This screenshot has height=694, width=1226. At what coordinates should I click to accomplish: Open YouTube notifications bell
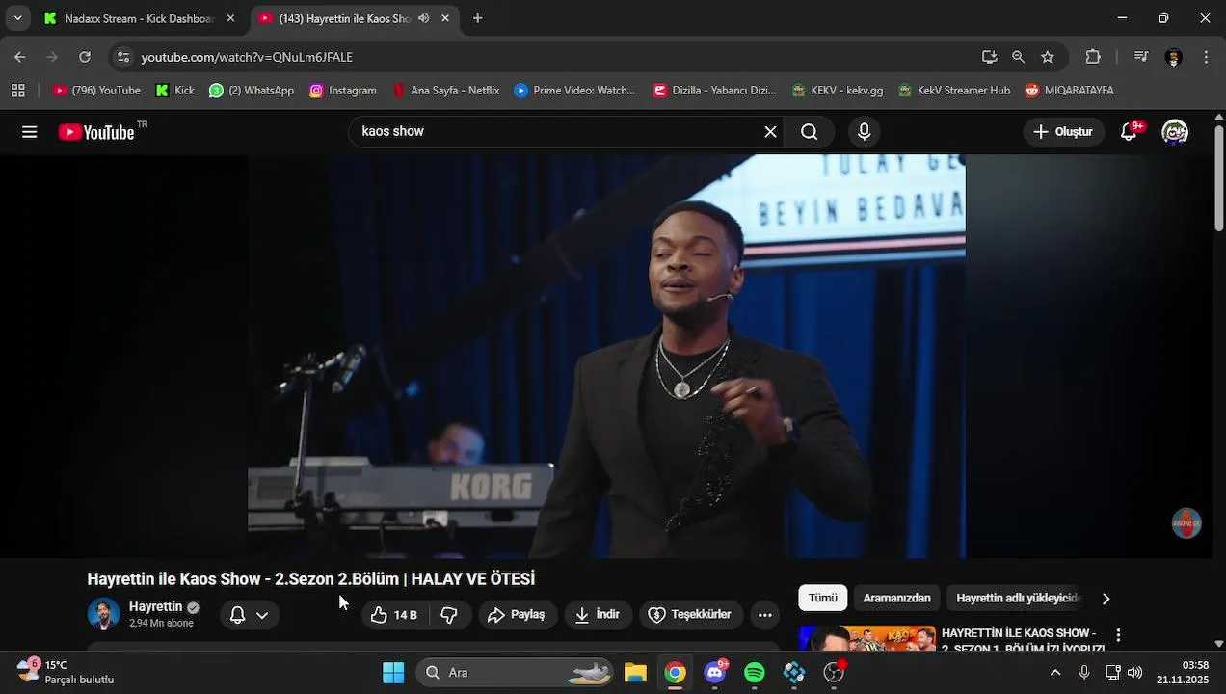(x=1130, y=132)
